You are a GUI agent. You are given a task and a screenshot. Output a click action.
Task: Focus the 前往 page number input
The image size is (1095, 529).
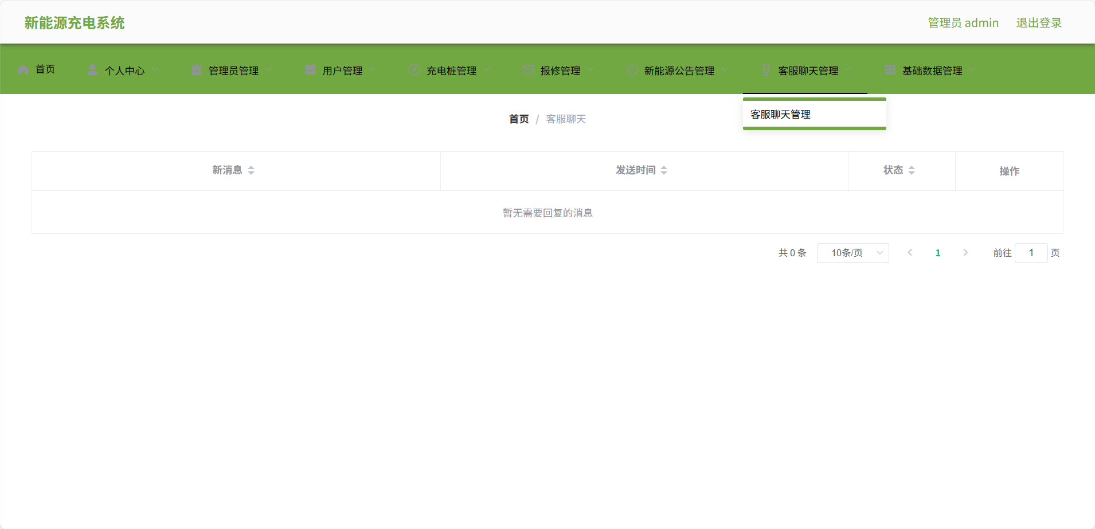pos(1031,253)
